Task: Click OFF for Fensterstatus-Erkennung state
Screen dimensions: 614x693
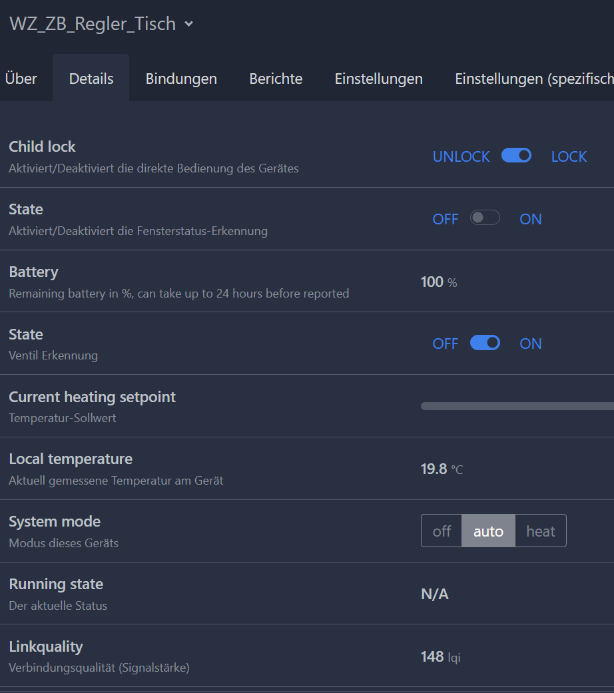Action: [x=446, y=219]
